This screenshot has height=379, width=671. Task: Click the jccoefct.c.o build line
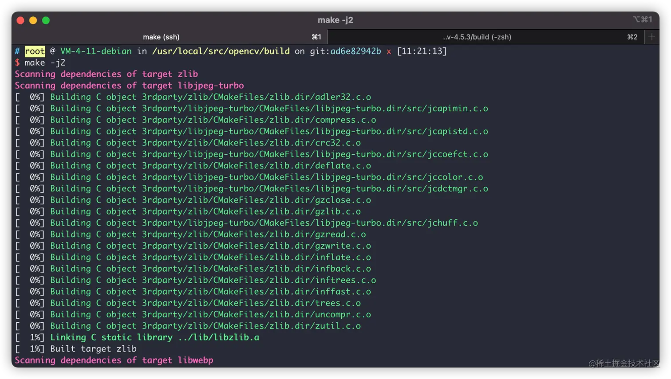tap(252, 154)
